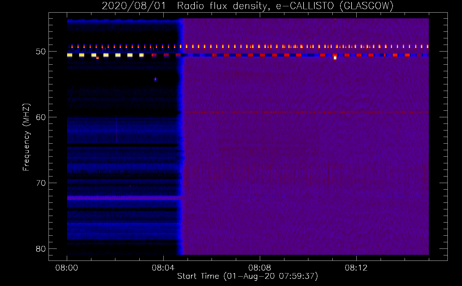Click the "Start Time (01-Aug-20 07:59:37)" label
The image size is (462, 286).
point(247,276)
